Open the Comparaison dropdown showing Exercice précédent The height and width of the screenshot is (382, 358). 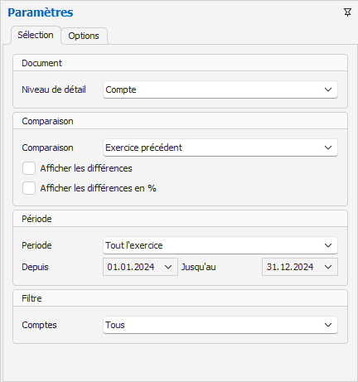[220, 147]
